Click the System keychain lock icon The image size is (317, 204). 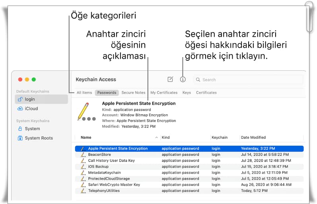[x=20, y=129]
